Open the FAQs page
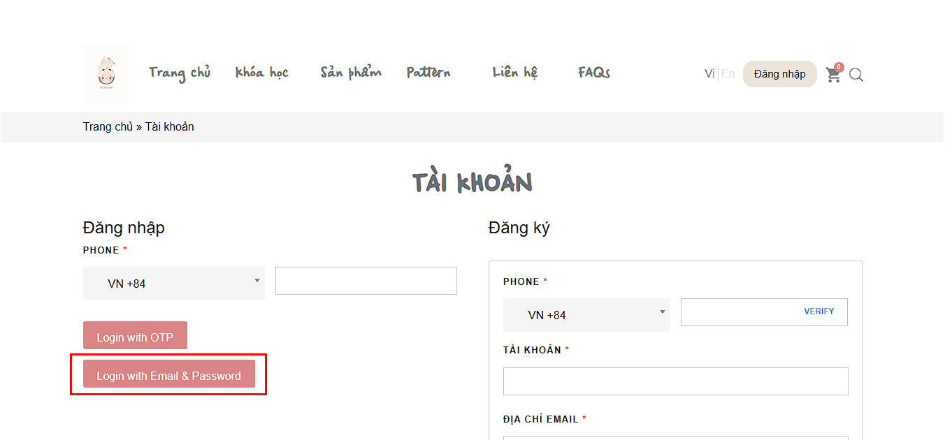 tap(594, 73)
